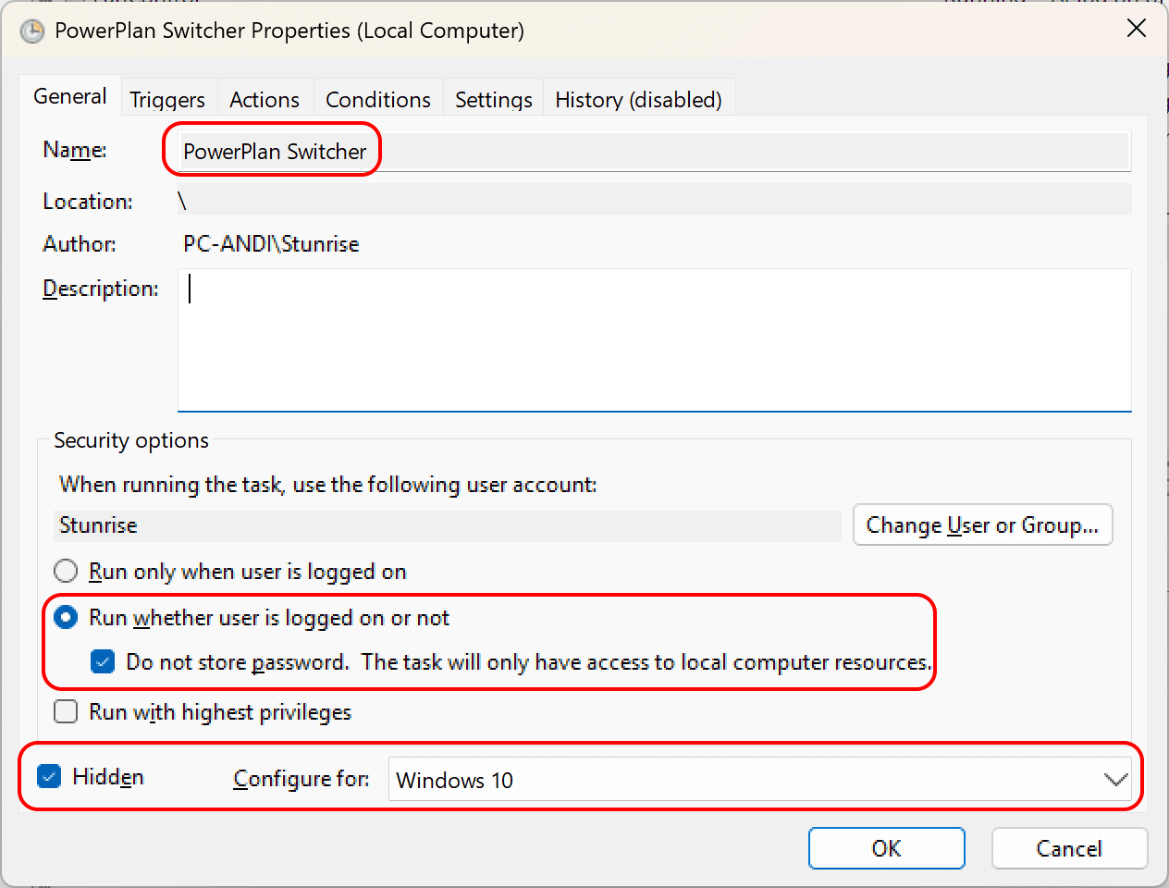The width and height of the screenshot is (1169, 888).
Task: Select the General tab
Action: 70,96
